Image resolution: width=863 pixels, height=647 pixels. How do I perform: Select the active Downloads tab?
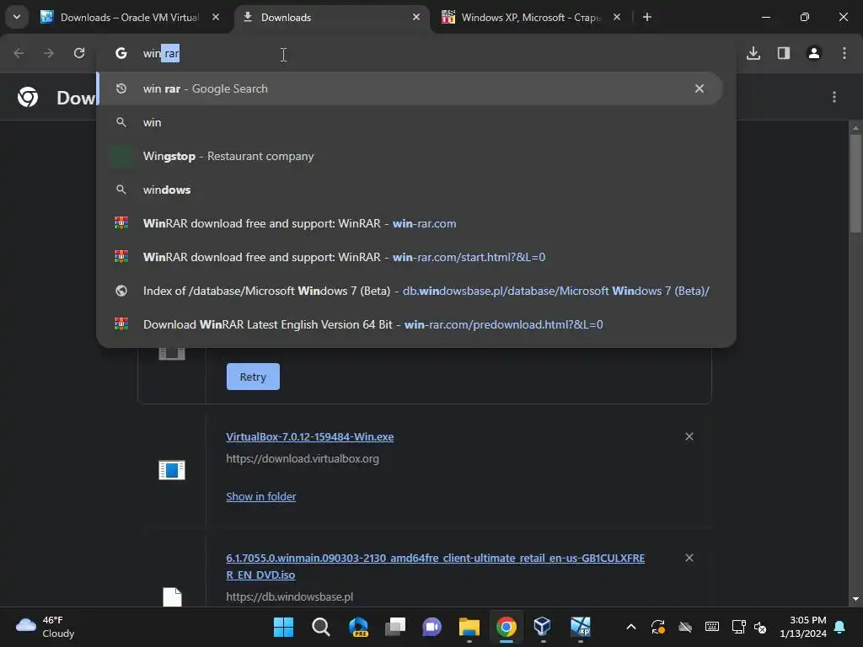coord(332,18)
